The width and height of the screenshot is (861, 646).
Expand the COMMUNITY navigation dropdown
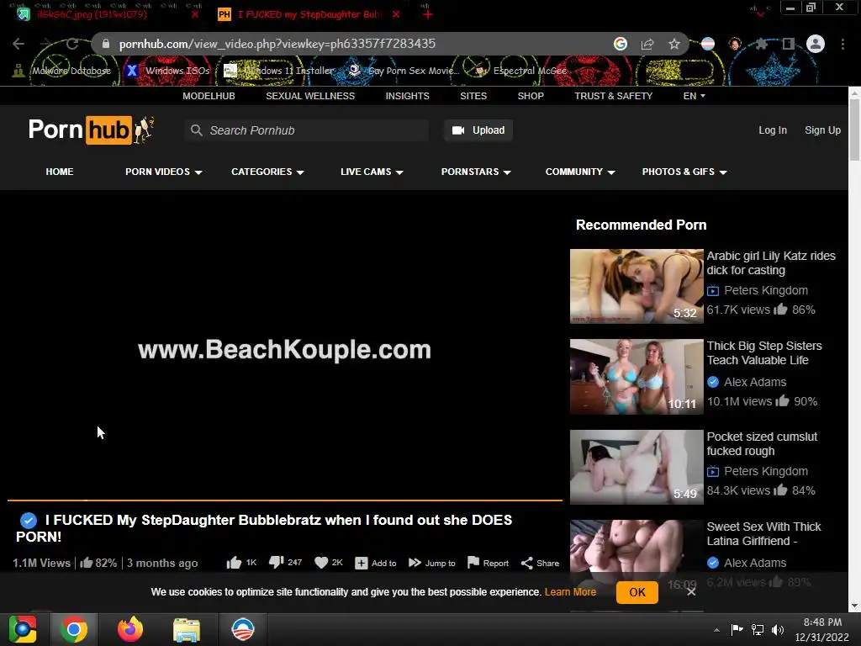tap(580, 172)
